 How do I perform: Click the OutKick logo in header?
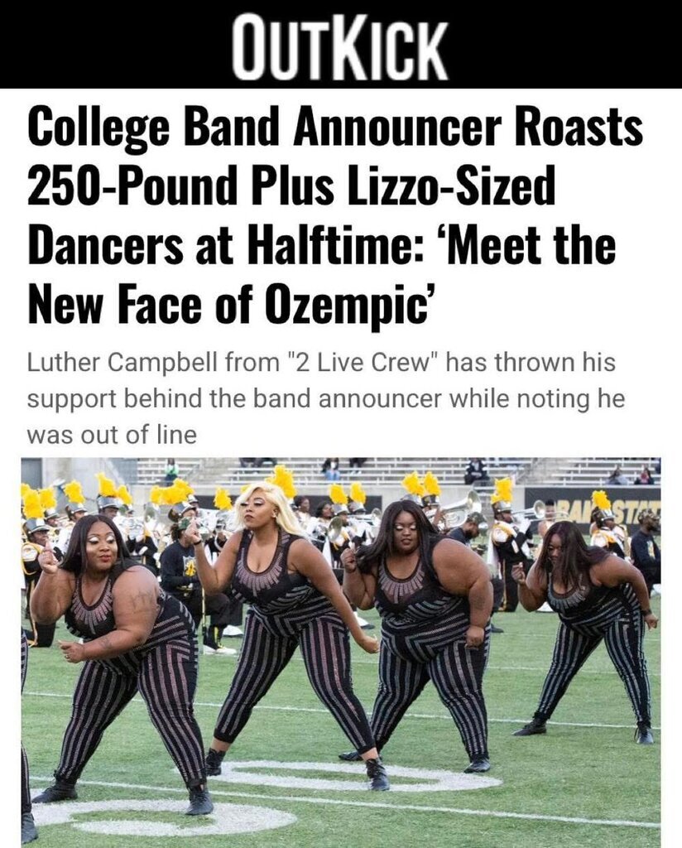tap(340, 49)
